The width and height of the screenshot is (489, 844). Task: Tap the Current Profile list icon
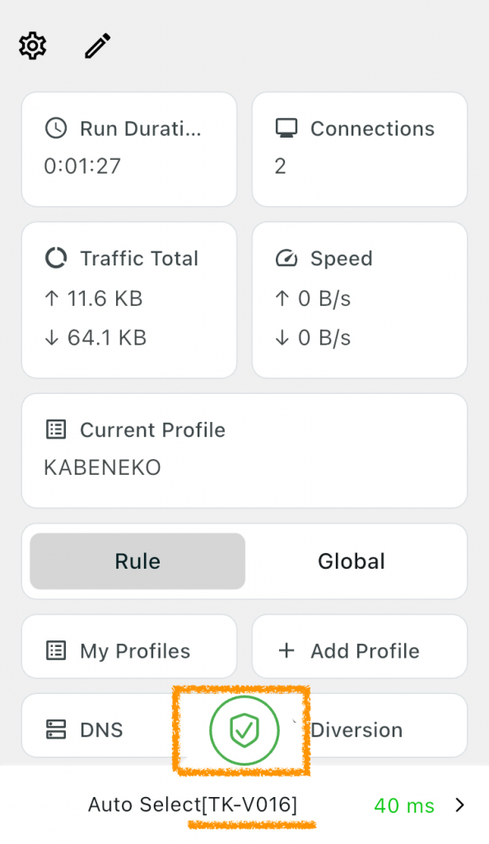[56, 429]
